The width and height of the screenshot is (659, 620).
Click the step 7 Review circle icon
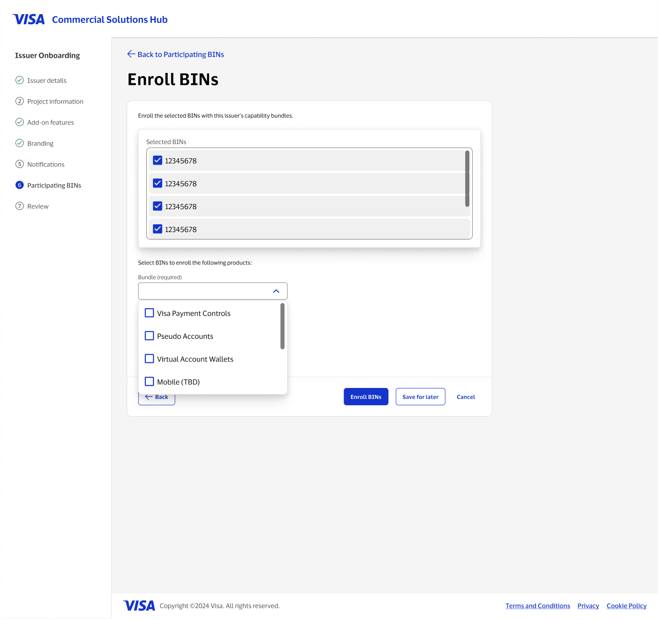click(20, 206)
